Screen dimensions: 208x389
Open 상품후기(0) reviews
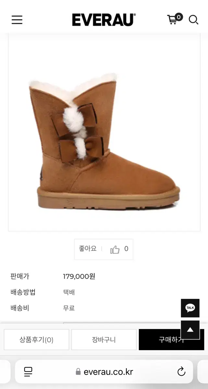point(36,340)
